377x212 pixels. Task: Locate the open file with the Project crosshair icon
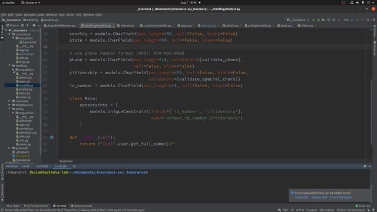[x=22, y=25]
